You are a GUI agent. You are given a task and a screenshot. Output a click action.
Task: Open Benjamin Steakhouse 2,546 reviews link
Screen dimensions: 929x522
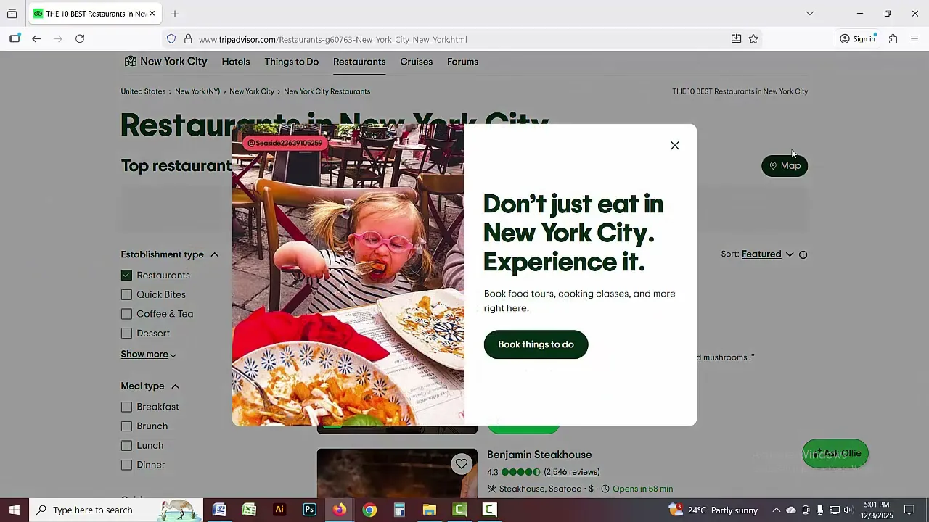click(x=571, y=472)
